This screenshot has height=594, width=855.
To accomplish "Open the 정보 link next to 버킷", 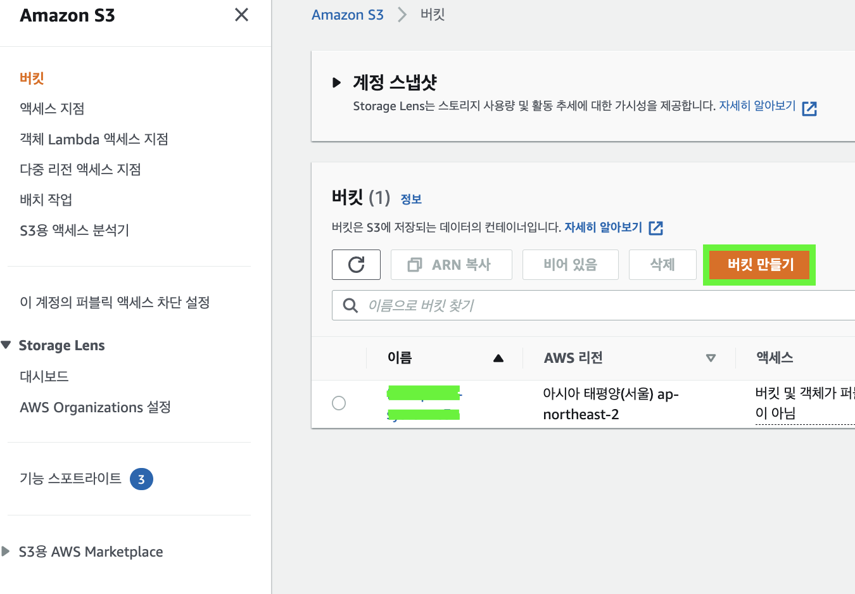I will click(411, 199).
